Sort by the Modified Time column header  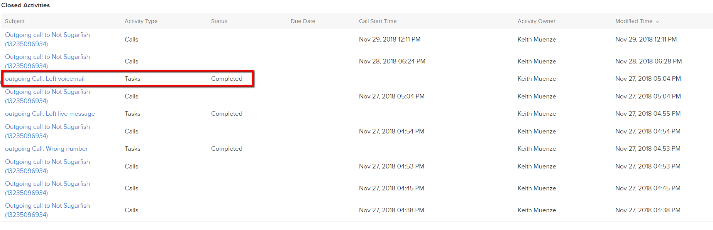tap(633, 22)
